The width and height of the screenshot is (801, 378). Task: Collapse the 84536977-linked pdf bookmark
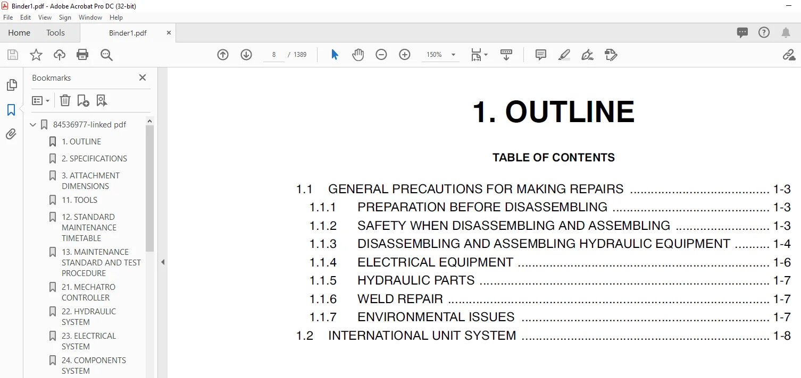[33, 125]
